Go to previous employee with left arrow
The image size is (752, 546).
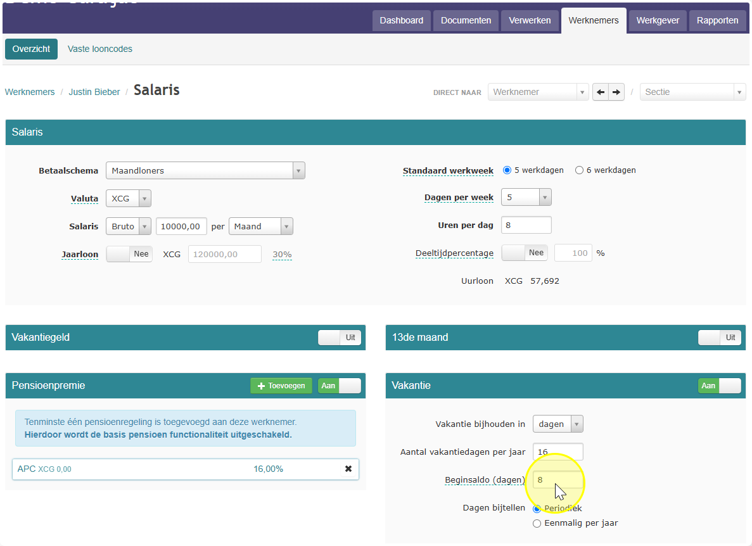(x=601, y=92)
